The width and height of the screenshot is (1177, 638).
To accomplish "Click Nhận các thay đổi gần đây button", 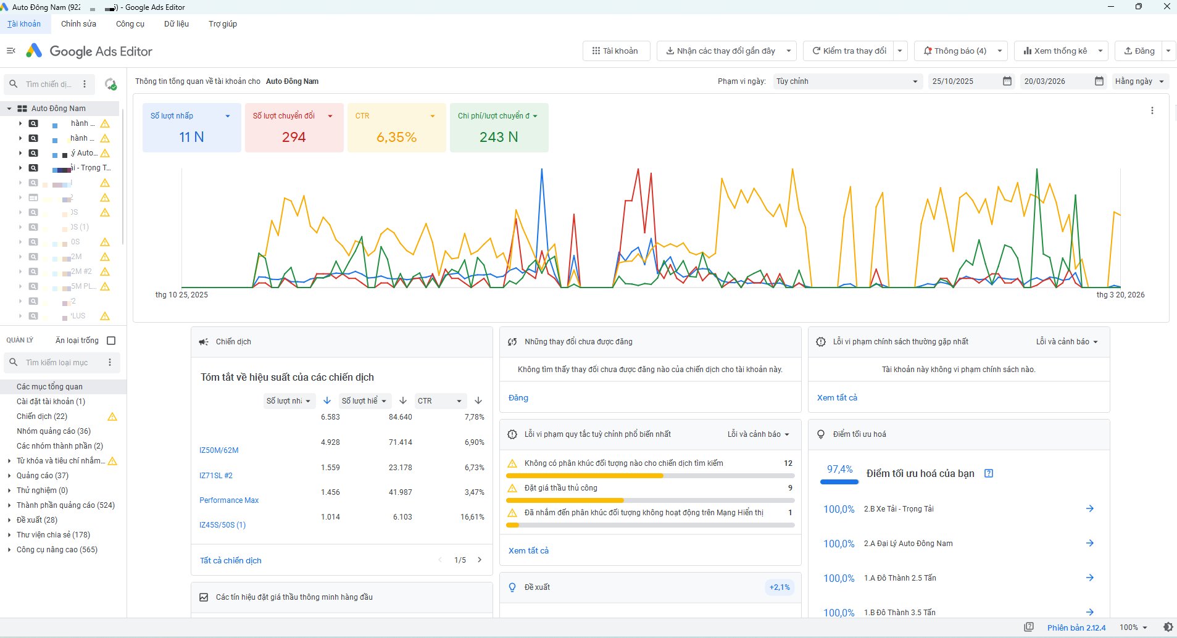I will tap(720, 51).
